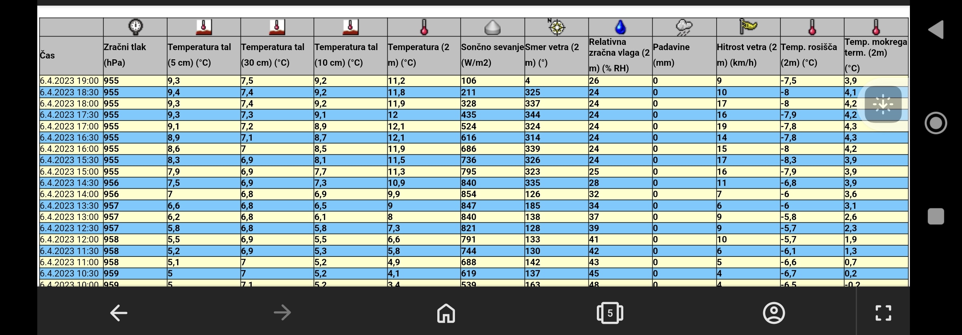This screenshot has width=962, height=335.
Task: Click the soil temperature 30 cm icon
Action: (277, 27)
